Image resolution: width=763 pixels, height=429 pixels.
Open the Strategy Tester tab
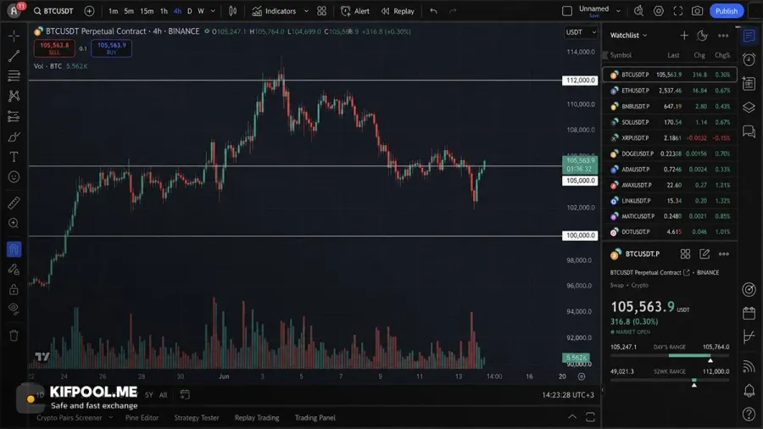click(x=197, y=417)
